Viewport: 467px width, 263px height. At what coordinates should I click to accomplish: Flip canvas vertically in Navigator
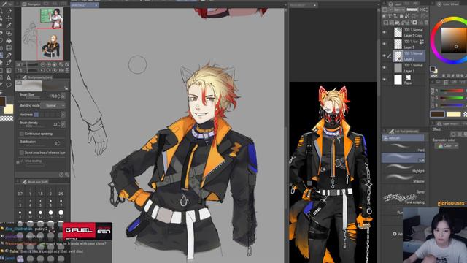(67, 70)
